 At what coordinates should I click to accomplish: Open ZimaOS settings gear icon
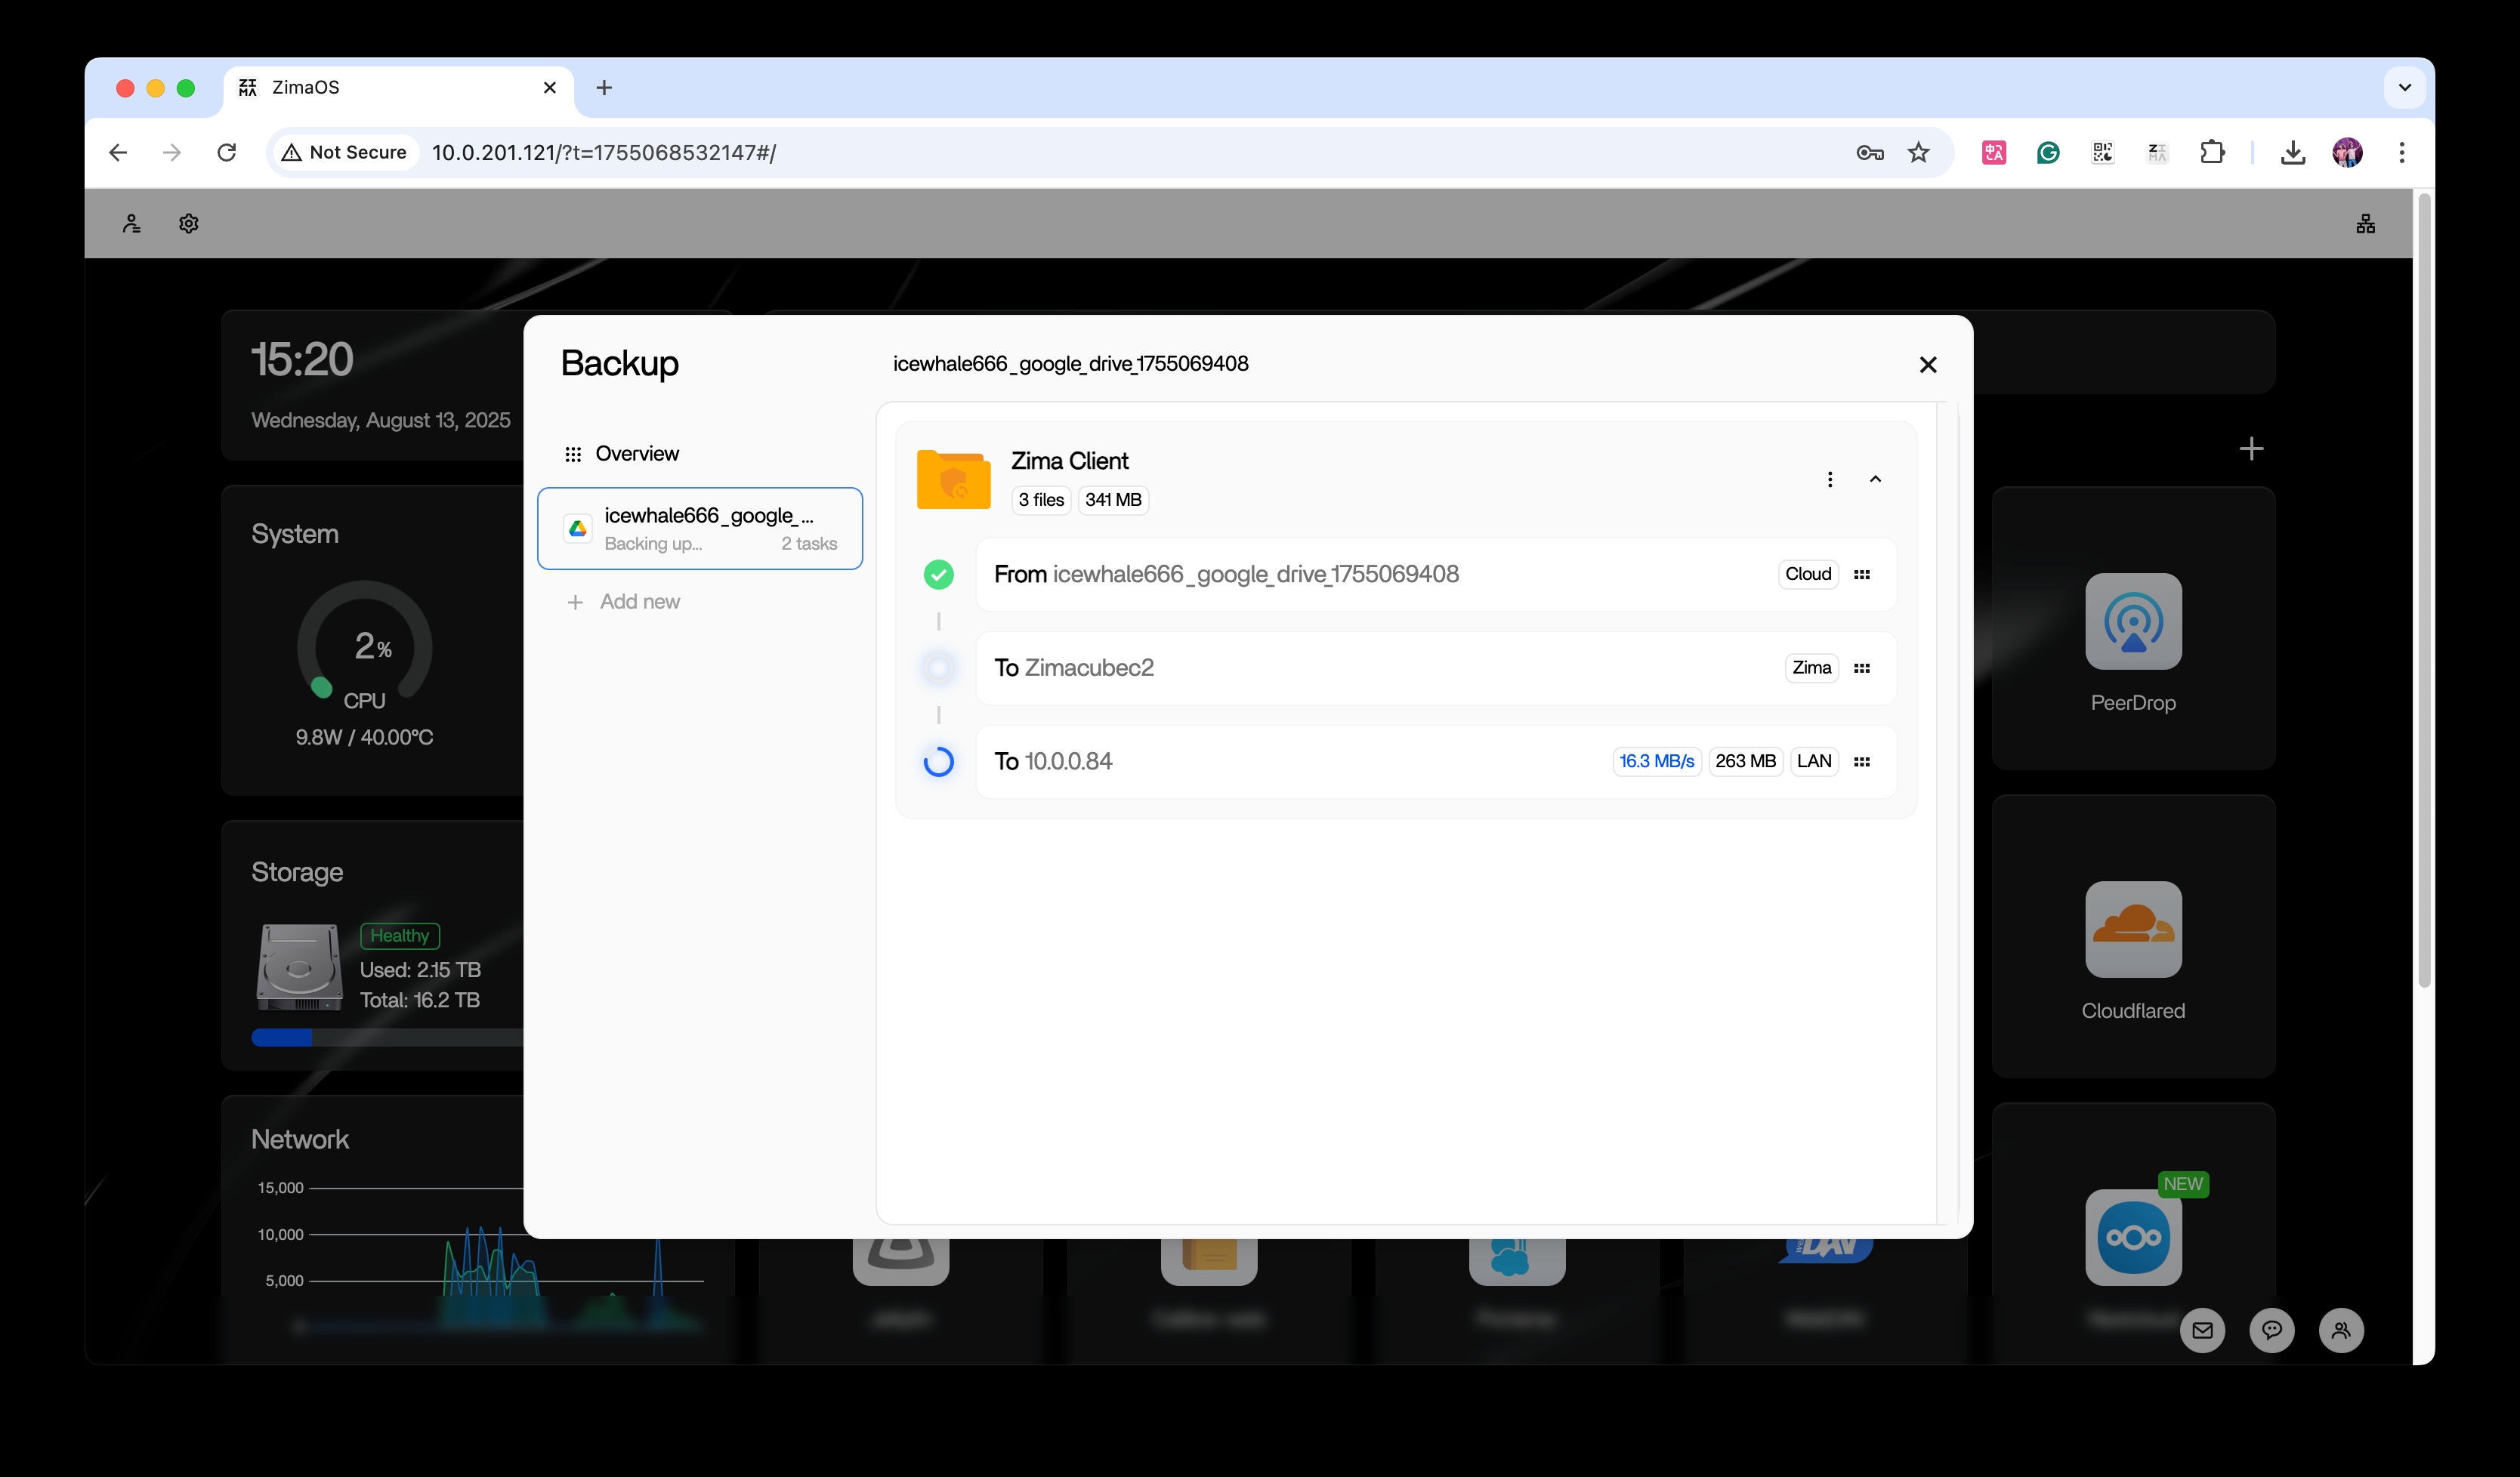(x=189, y=224)
